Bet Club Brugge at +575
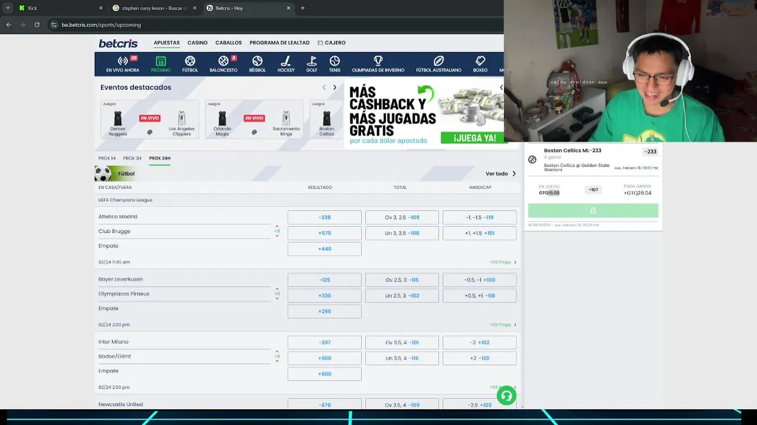 point(325,233)
